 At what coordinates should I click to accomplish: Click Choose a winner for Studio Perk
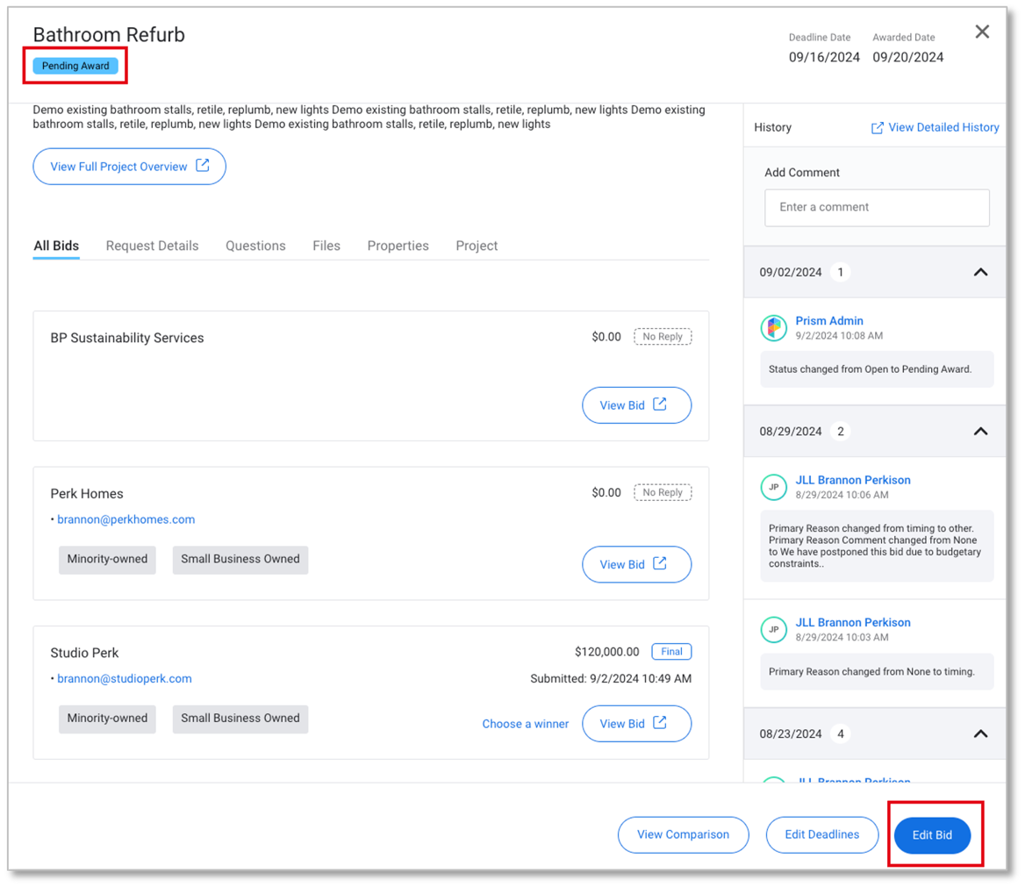coord(525,724)
